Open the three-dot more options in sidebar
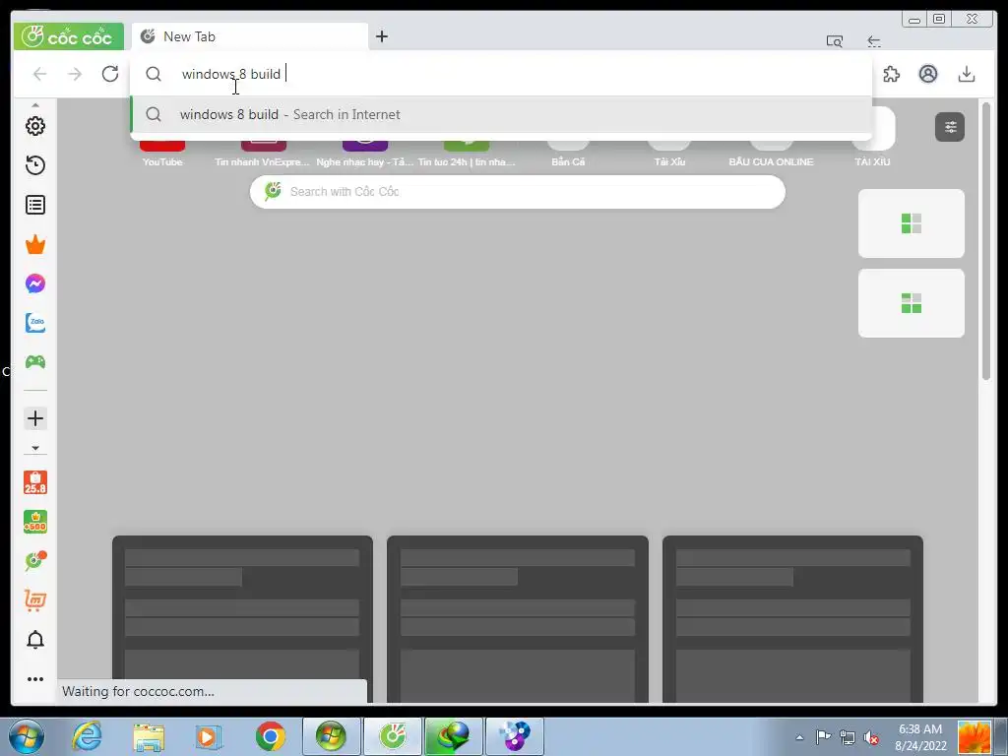1008x756 pixels. 35,679
